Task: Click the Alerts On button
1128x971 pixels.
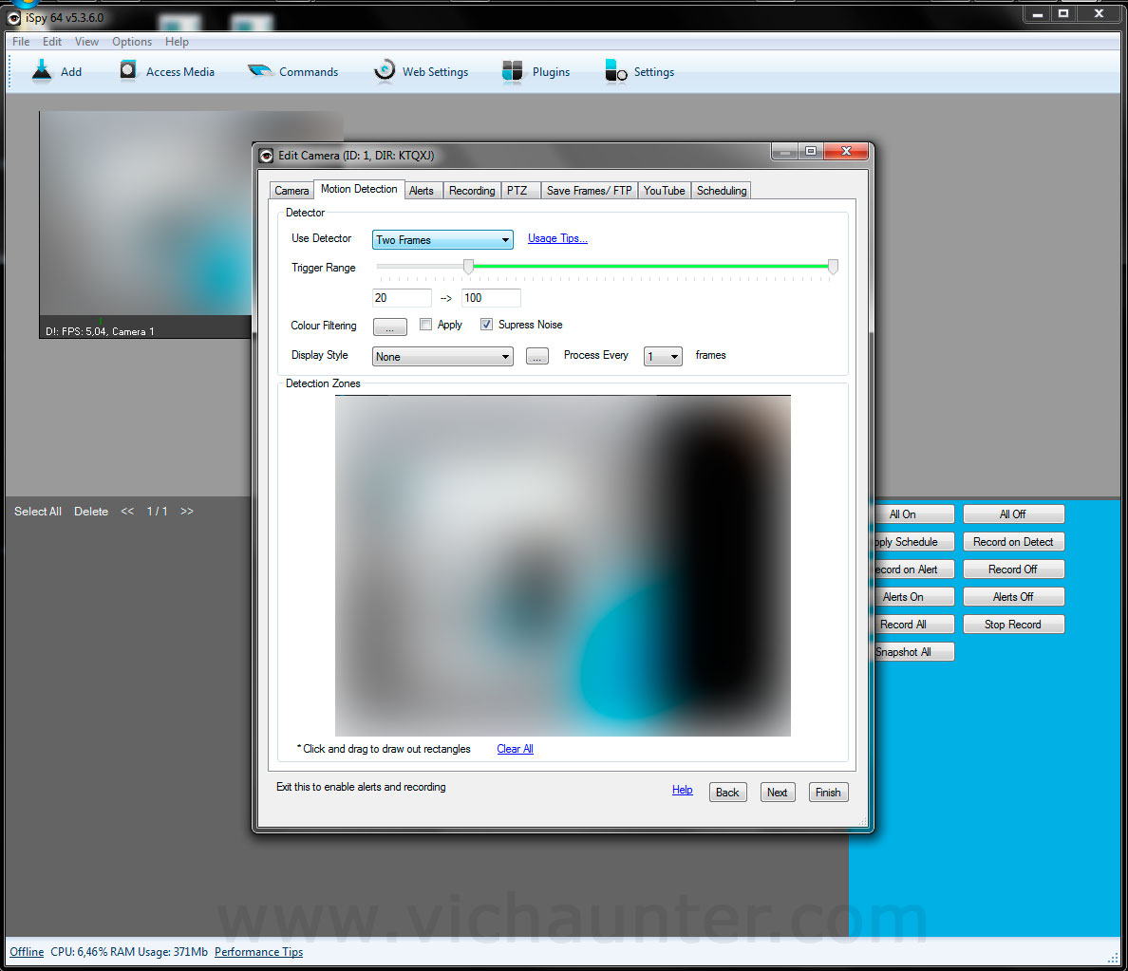Action: click(912, 597)
